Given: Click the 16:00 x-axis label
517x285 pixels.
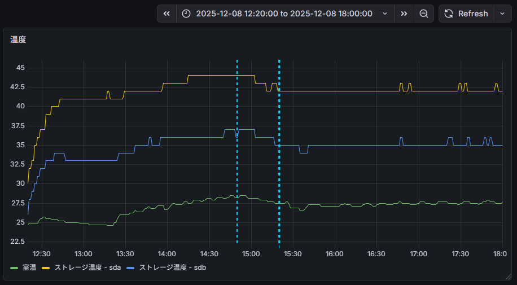Looking at the screenshot, I should (x=335, y=253).
